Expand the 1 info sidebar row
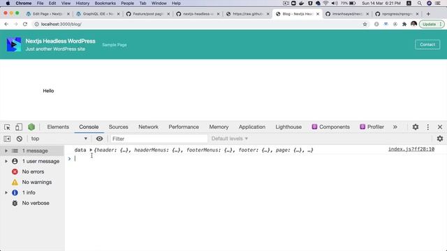 point(6,192)
